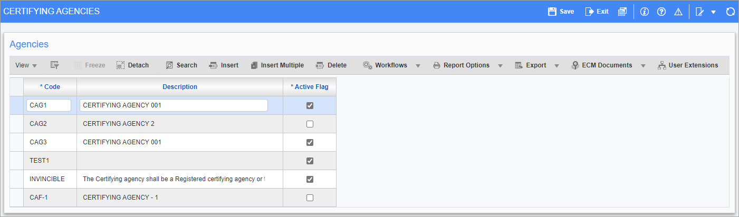Click the Insert Multiple button
739x217 pixels.
(277, 65)
